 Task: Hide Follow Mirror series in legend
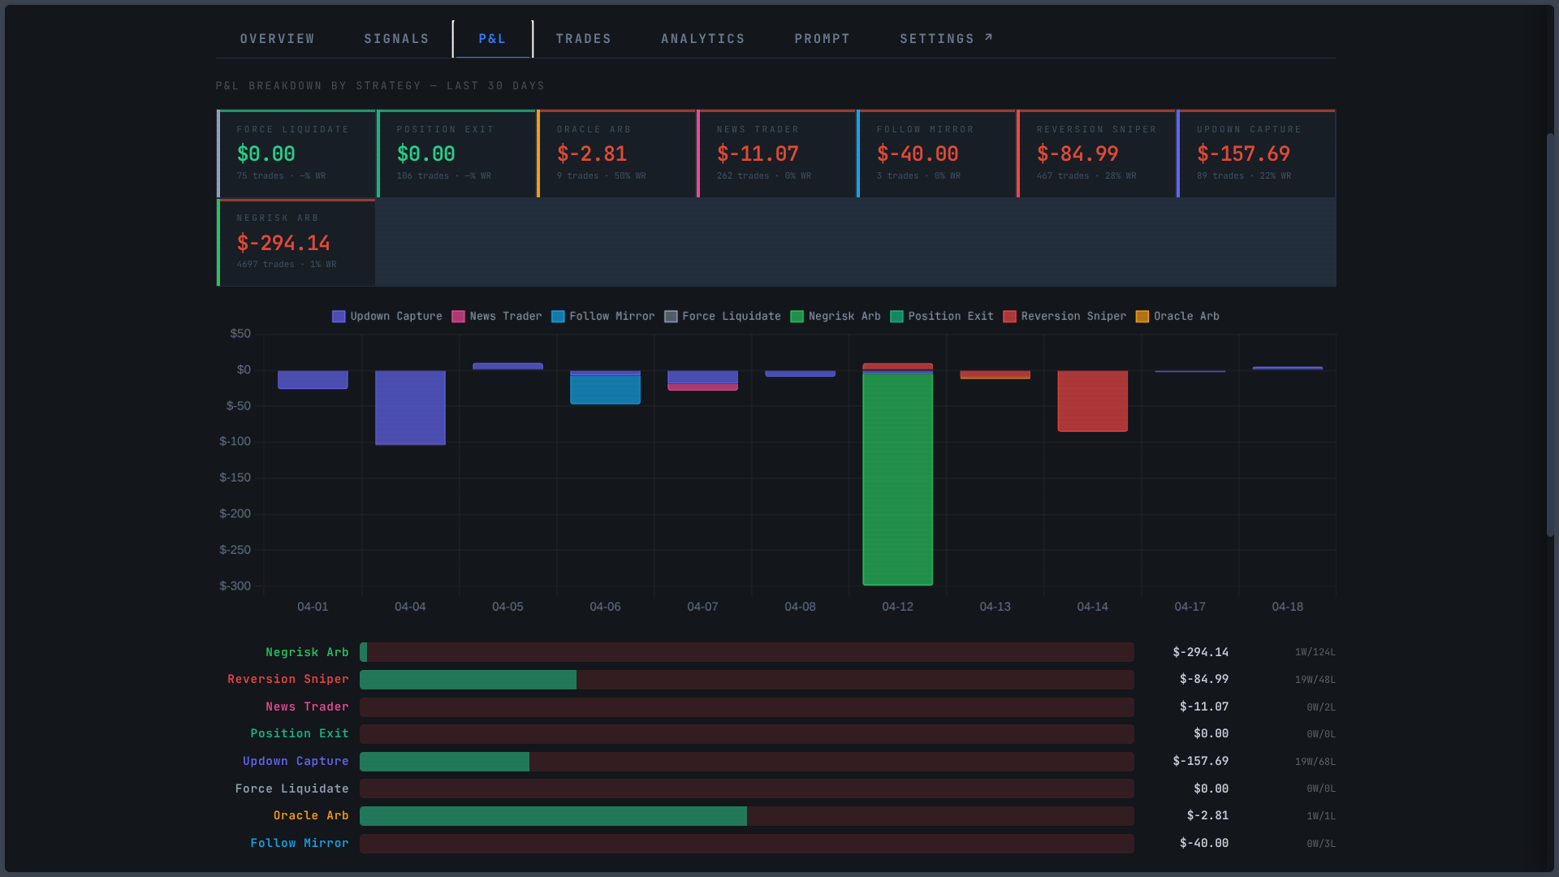(x=602, y=317)
